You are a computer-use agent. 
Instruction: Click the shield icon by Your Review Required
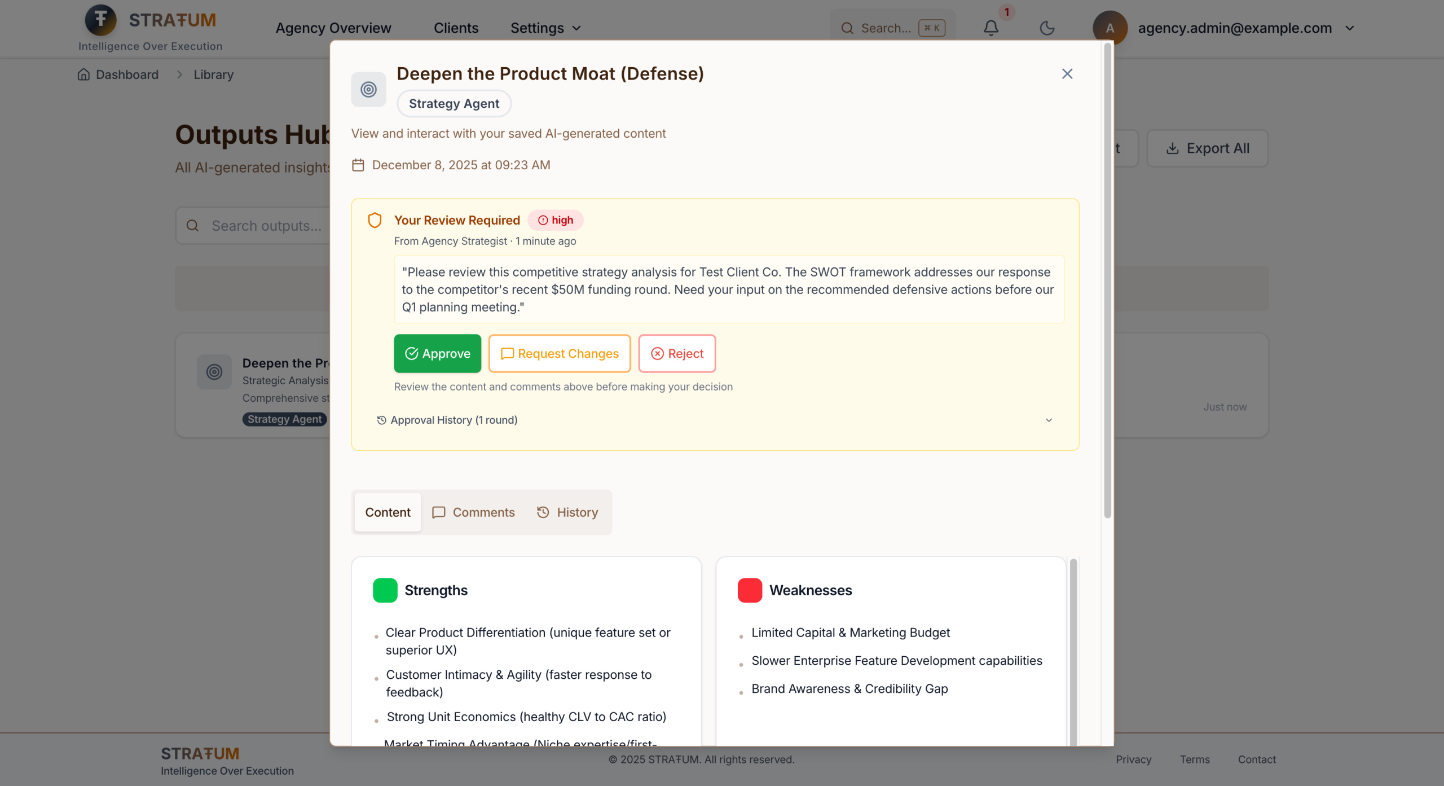click(x=375, y=220)
